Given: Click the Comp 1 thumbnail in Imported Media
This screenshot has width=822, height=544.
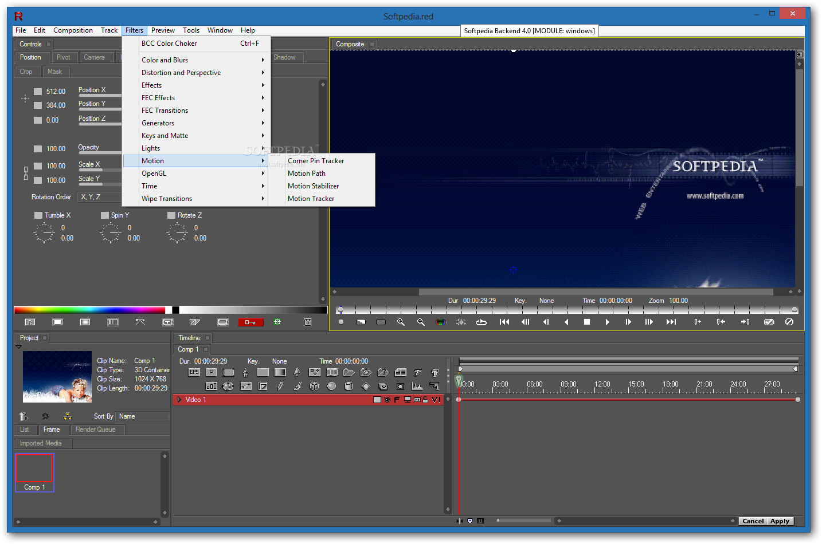Looking at the screenshot, I should tap(34, 473).
